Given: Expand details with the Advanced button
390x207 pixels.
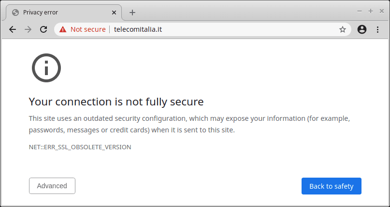Looking at the screenshot, I should 52,186.
